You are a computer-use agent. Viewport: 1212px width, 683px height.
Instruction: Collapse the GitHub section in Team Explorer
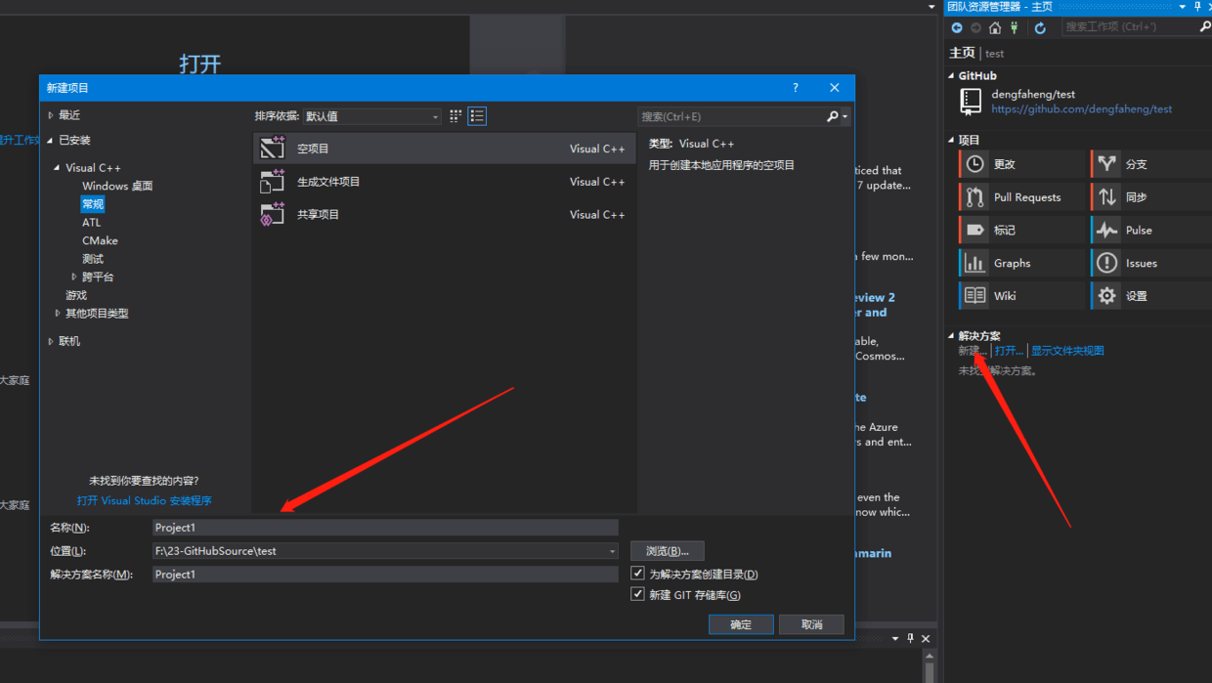952,75
